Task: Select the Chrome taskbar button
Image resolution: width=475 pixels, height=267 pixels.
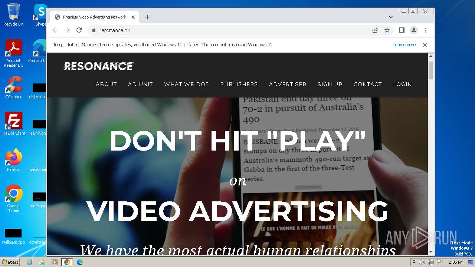Action: [x=67, y=262]
